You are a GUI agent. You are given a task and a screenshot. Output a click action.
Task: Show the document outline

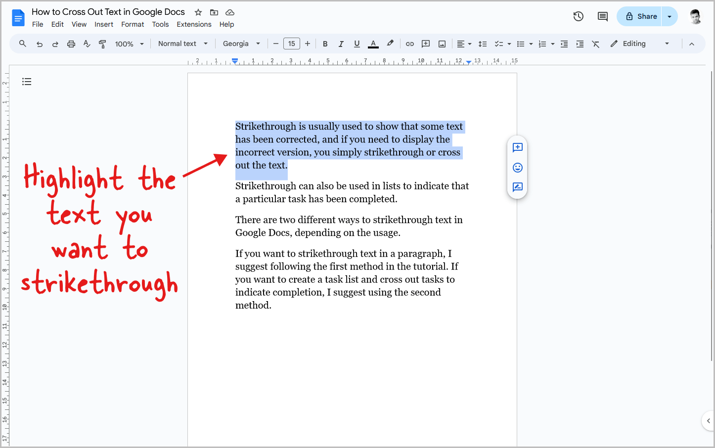click(27, 82)
